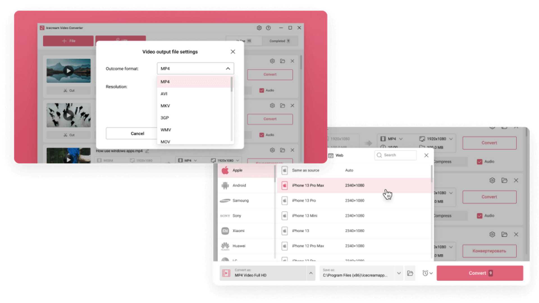The image size is (539, 303).
Task: Choose MKV from the format list
Action: tap(165, 106)
